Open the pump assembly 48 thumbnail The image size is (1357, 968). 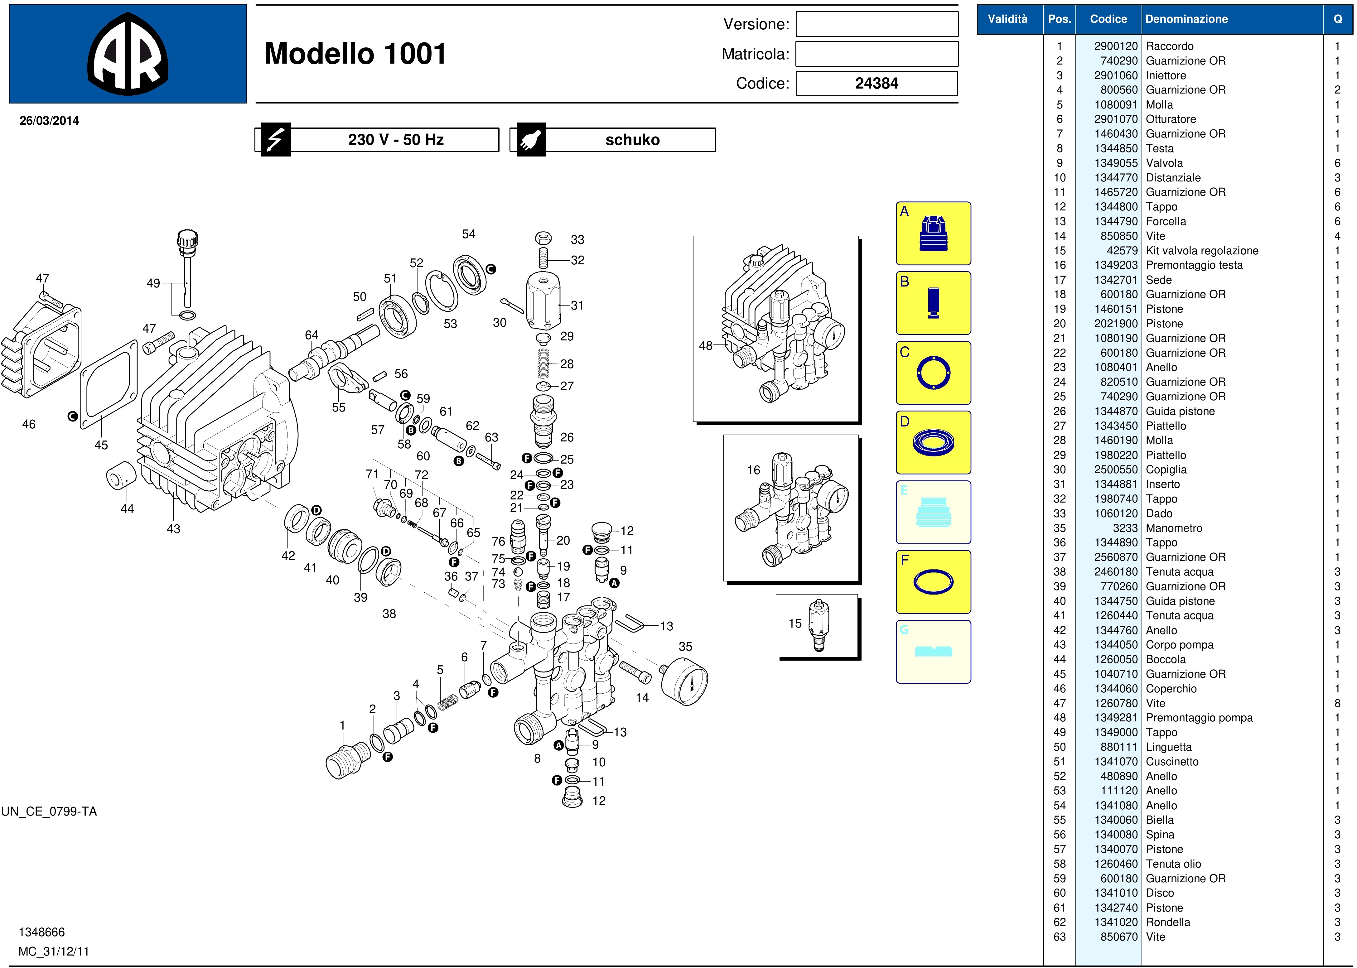click(x=776, y=328)
